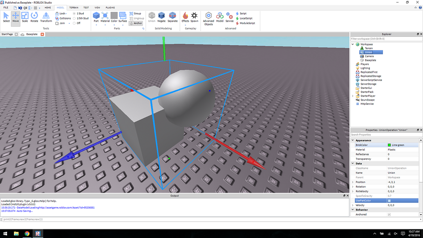Click the Undo icon in quick access bar
This screenshot has height=238, width=423.
click(x=20, y=8)
